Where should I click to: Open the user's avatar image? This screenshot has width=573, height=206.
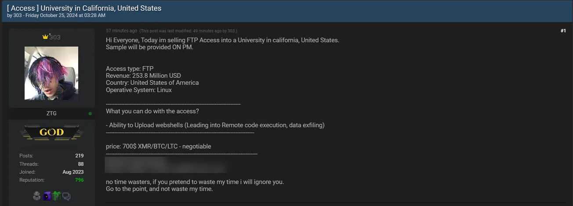pos(51,73)
